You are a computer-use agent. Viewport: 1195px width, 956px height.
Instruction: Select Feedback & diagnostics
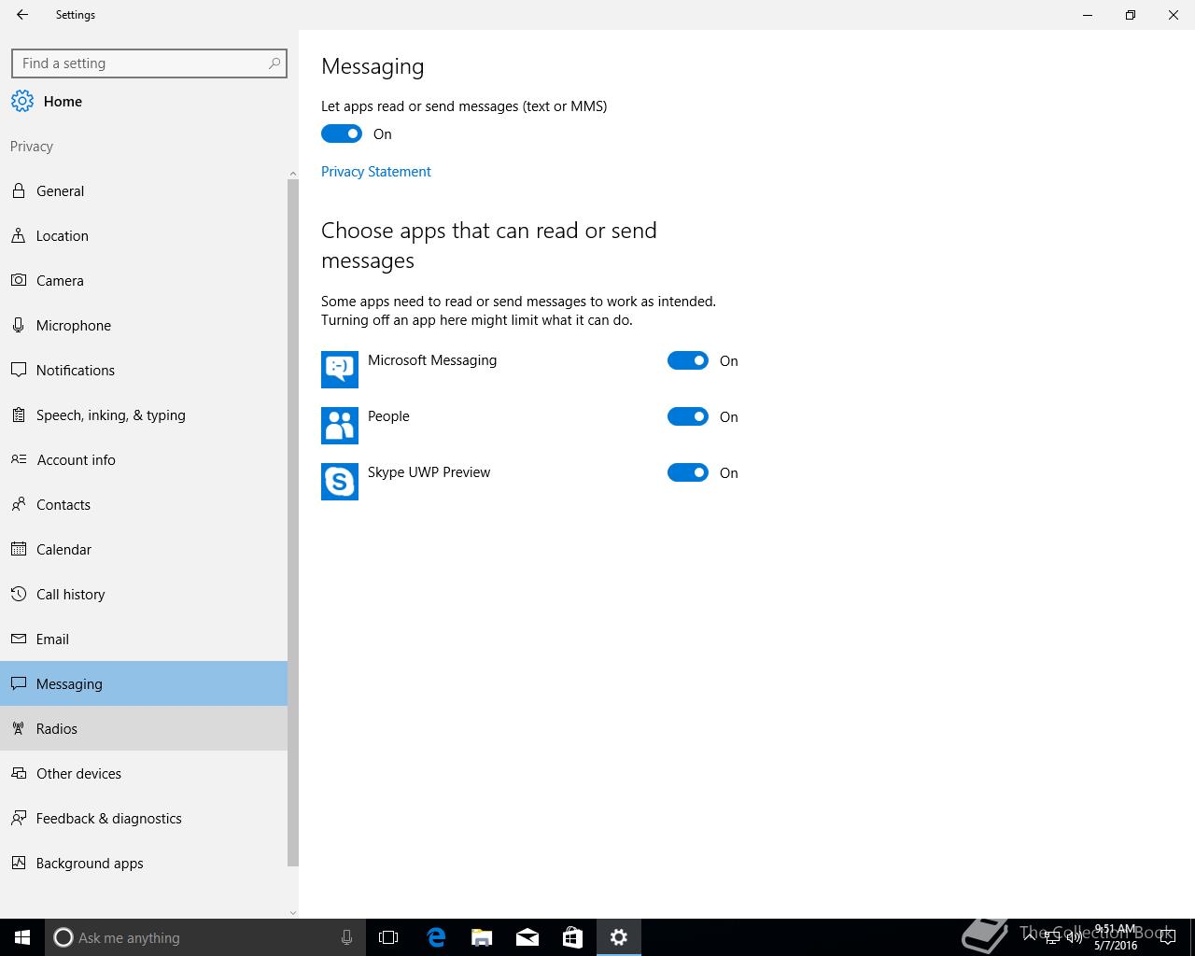click(x=144, y=818)
